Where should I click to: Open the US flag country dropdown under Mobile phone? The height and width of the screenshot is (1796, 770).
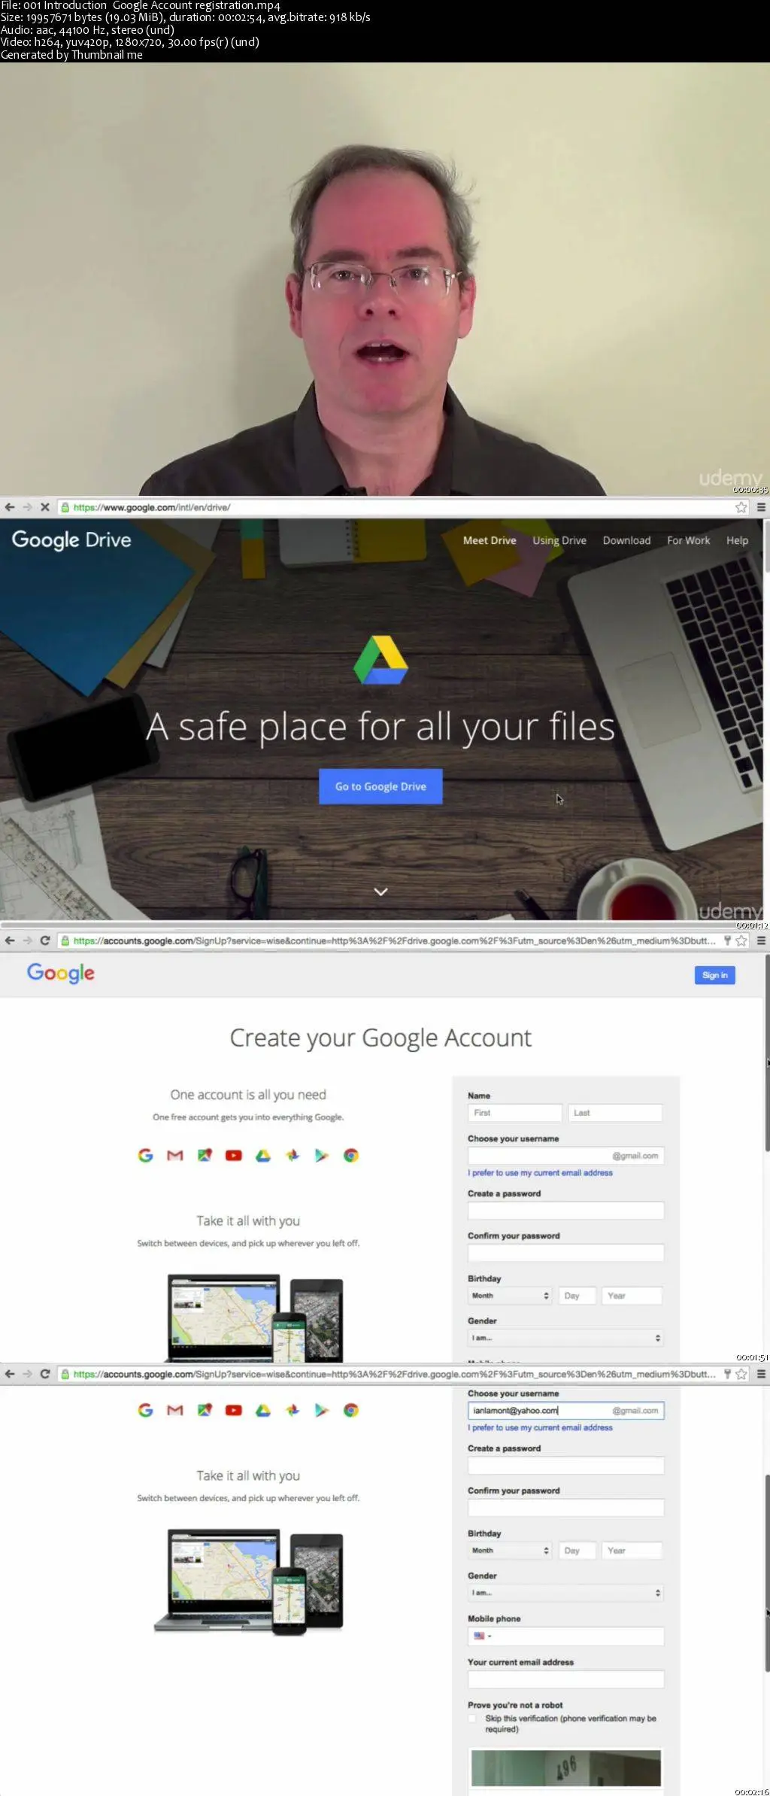click(x=482, y=1636)
